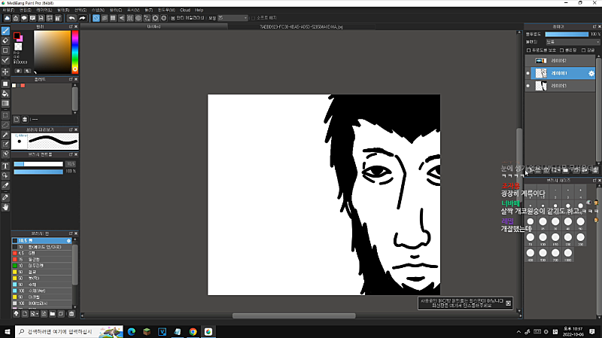Activate the Text tool
This screenshot has width=602, height=338.
click(x=5, y=165)
